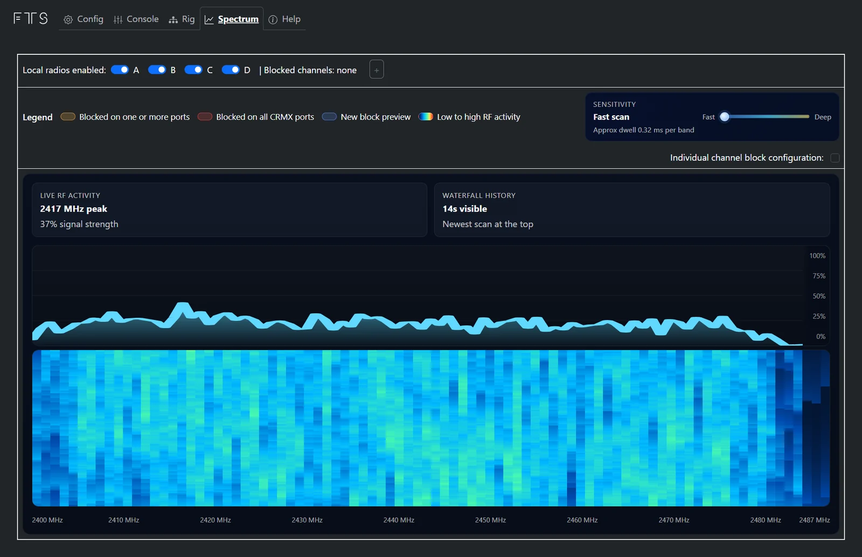The image size is (862, 557).
Task: Open the Help tab
Action: tap(284, 19)
